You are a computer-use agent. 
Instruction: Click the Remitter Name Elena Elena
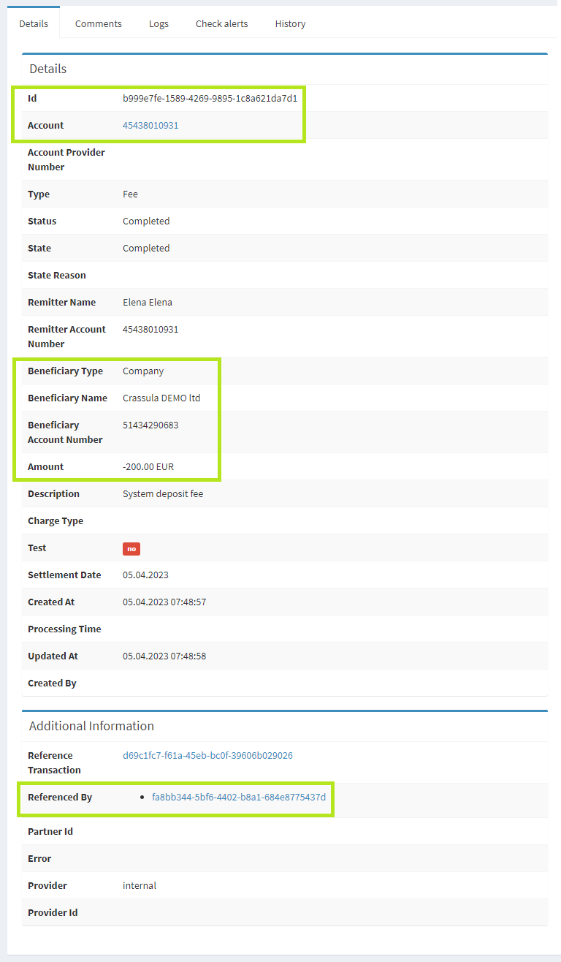(x=148, y=302)
